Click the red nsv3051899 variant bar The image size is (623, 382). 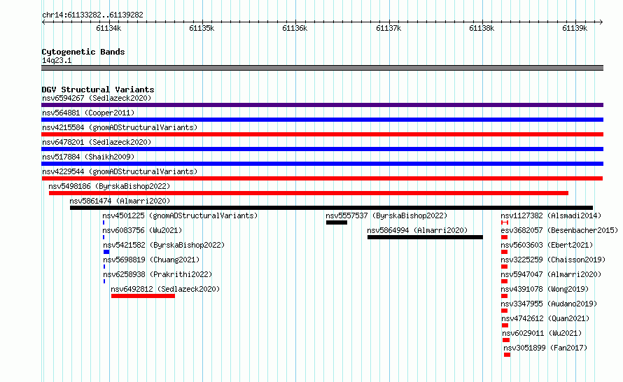[507, 355]
